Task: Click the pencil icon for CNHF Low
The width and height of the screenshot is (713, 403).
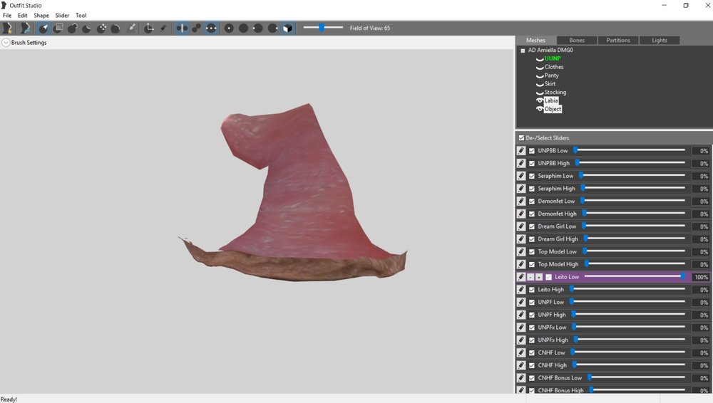Action: pyautogui.click(x=521, y=352)
